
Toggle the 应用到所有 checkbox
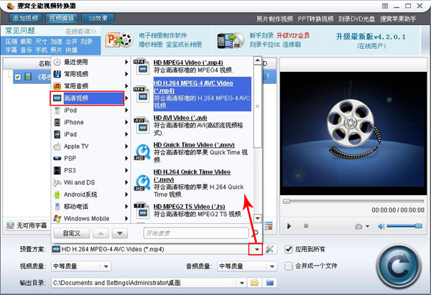pos(288,249)
